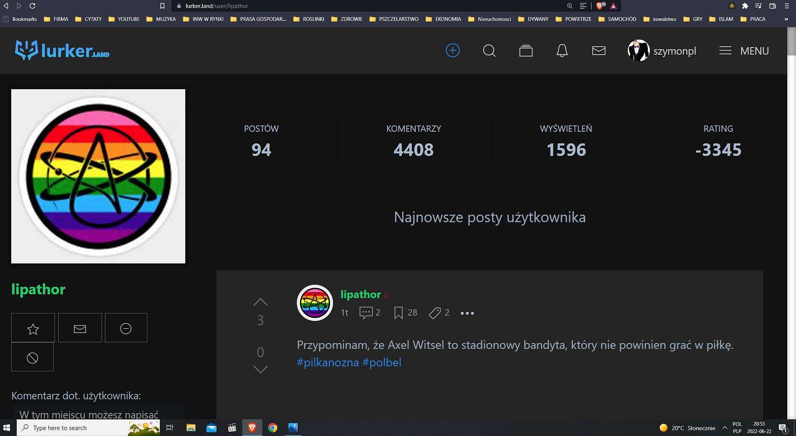Click the tags icon showing 2
Screen dimensions: 796x436
[x=439, y=313]
